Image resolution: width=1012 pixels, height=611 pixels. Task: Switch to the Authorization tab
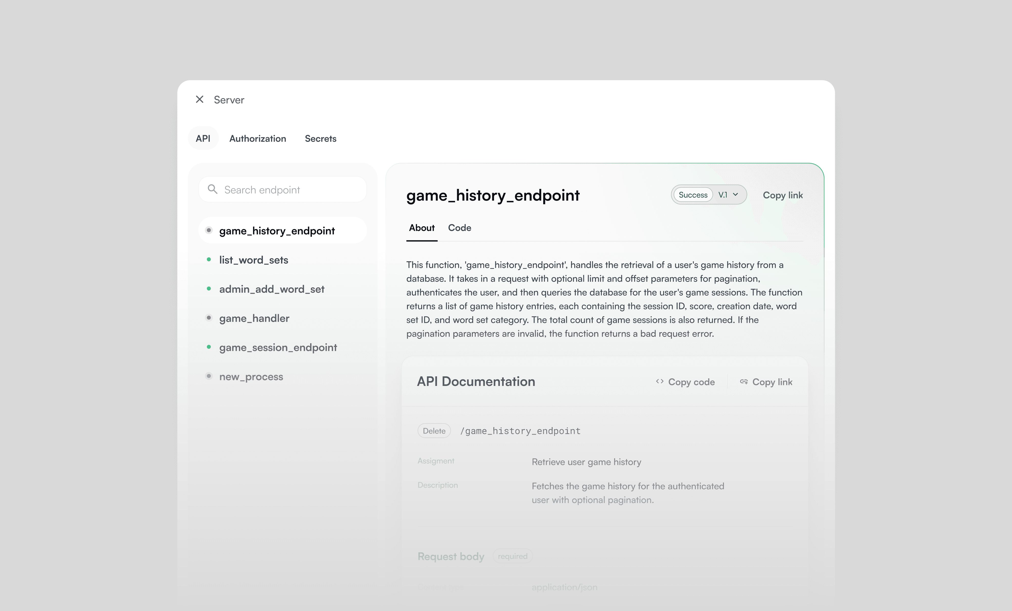pos(258,138)
